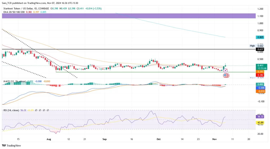
Task: Click the blue 0.805 value in the EMA legend
Action: tap(43, 12)
